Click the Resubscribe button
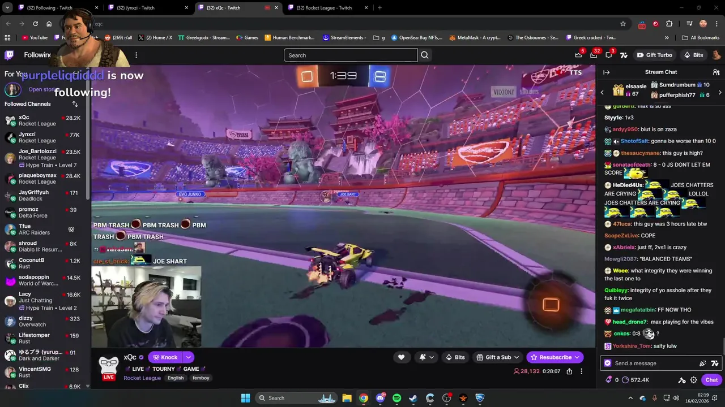 click(555, 357)
